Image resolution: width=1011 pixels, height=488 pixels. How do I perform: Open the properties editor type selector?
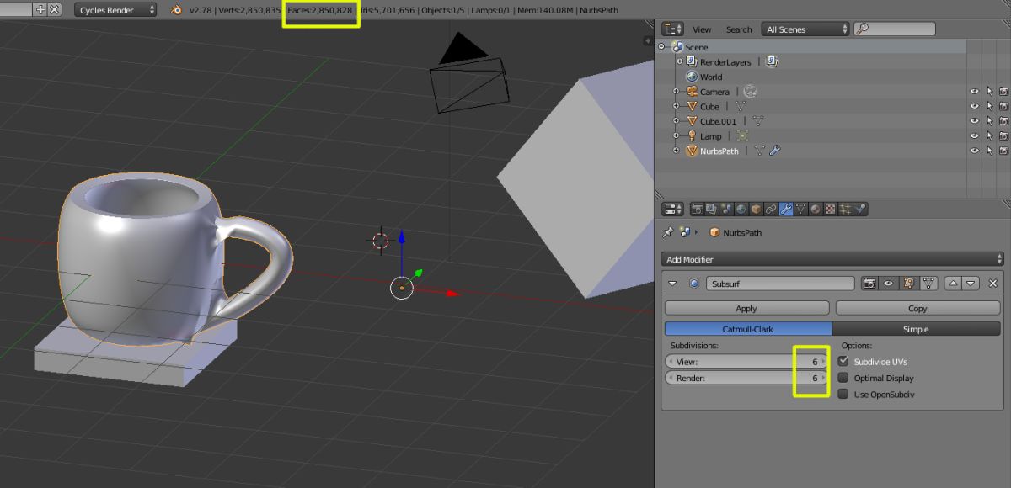(673, 210)
